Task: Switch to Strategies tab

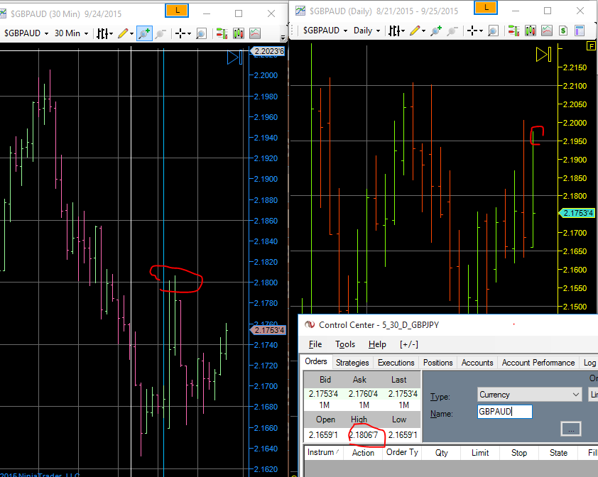Action: click(352, 363)
